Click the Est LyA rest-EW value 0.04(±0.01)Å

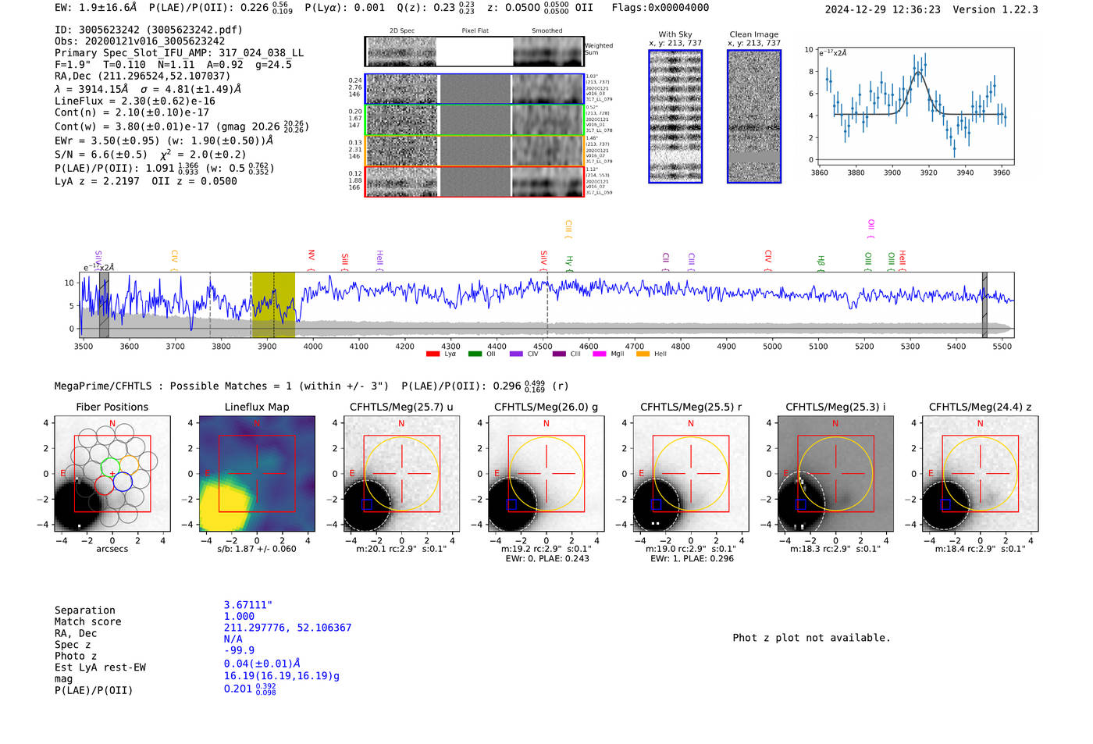tap(262, 664)
